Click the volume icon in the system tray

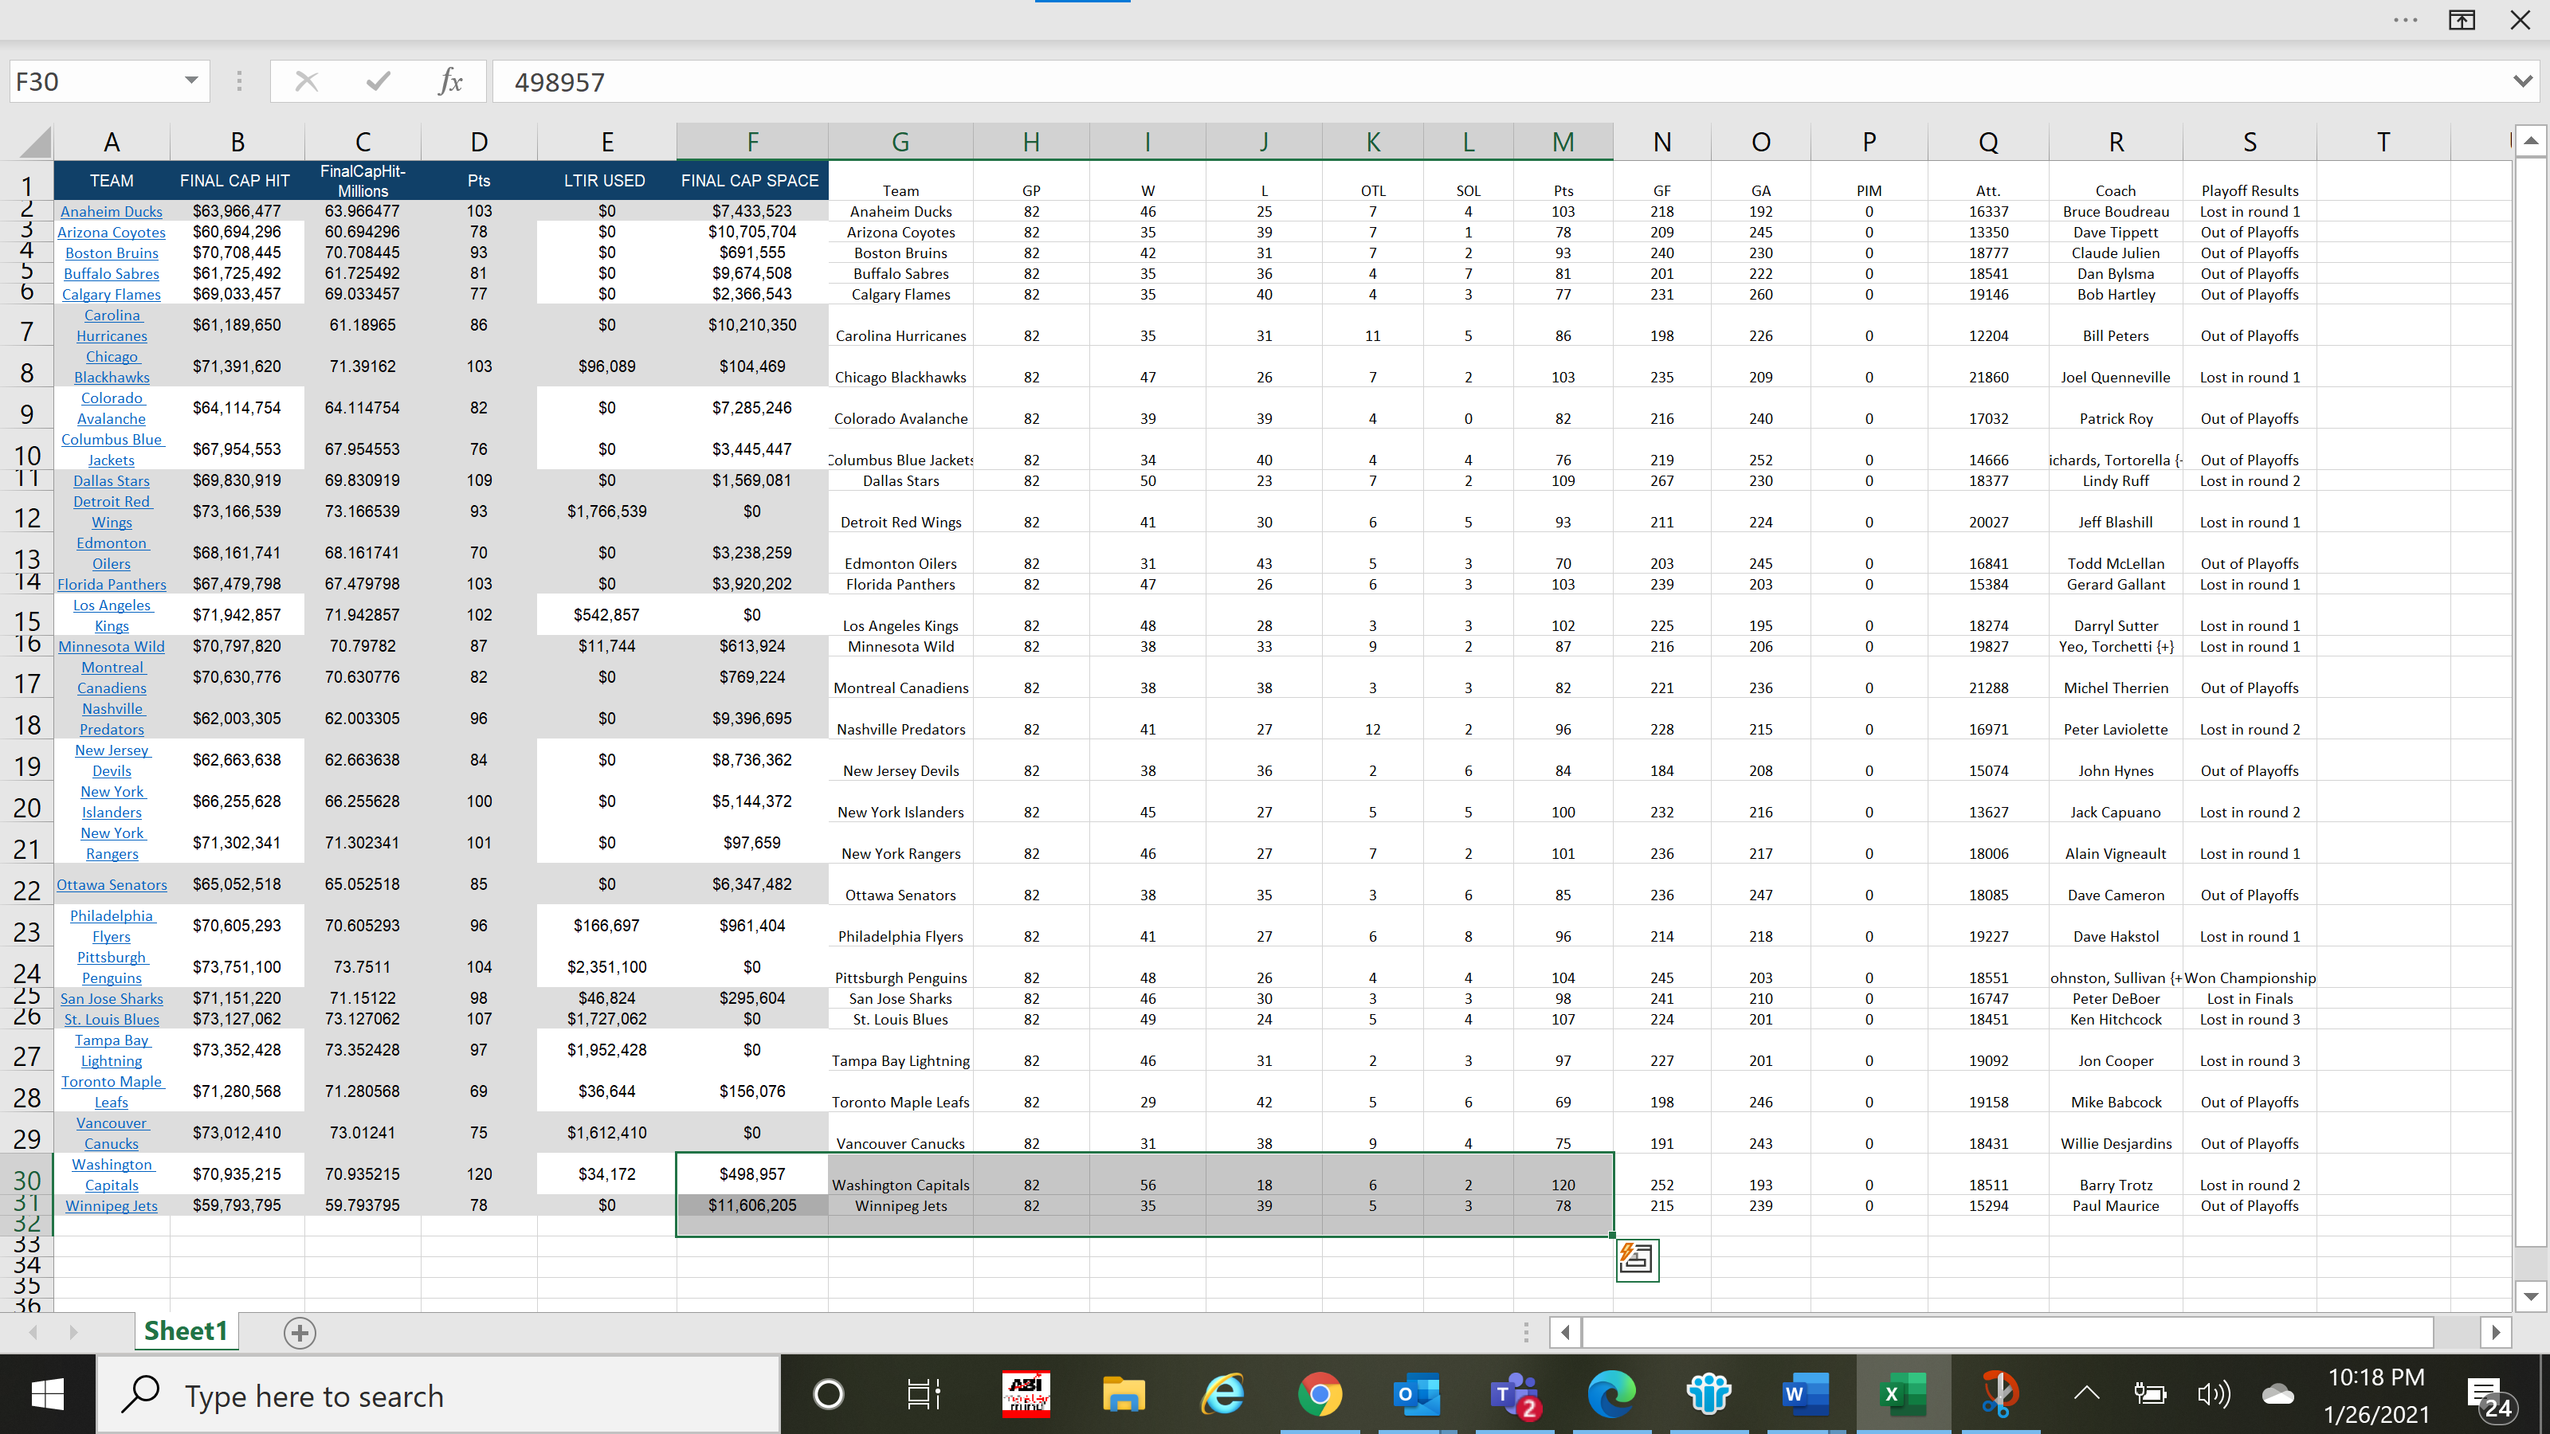pyautogui.click(x=2215, y=1394)
